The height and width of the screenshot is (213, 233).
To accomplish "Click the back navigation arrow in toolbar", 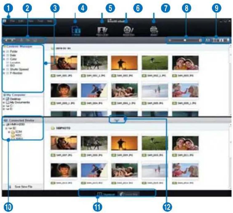I will pos(6,40).
